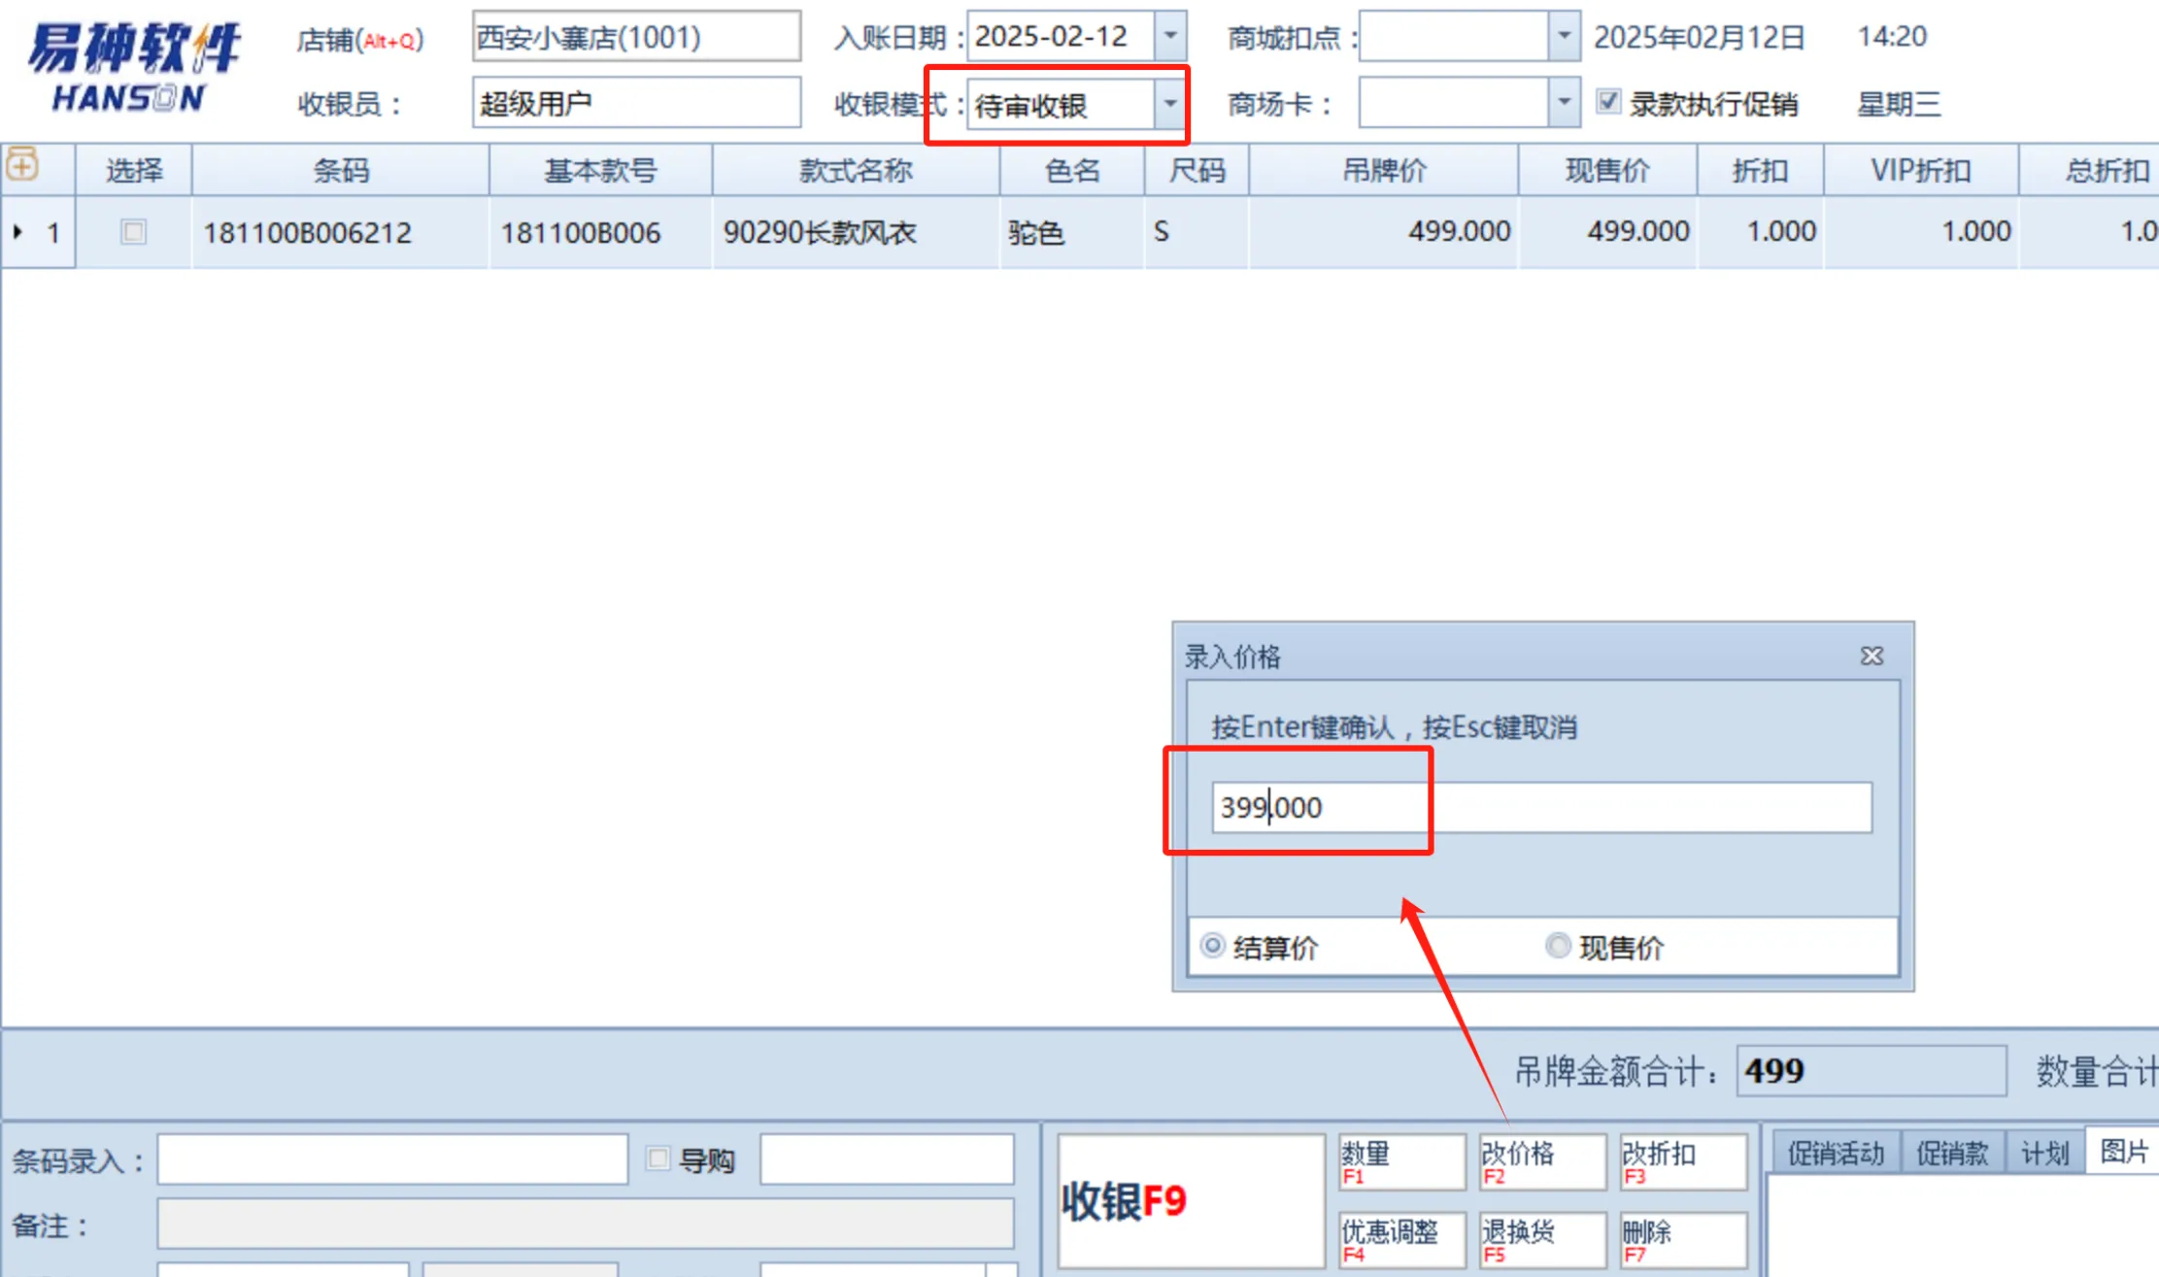Click the 优惠调整 F4 button
Image resolution: width=2159 pixels, height=1277 pixels.
click(1400, 1240)
